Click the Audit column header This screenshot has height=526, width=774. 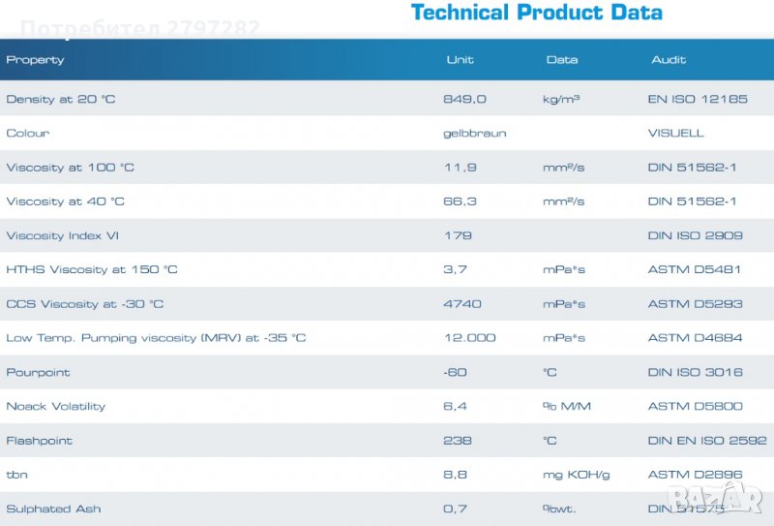point(668,60)
